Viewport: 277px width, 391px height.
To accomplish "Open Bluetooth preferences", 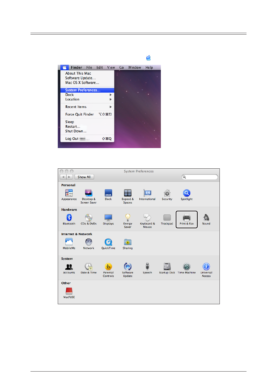I will pyautogui.click(x=69, y=219).
